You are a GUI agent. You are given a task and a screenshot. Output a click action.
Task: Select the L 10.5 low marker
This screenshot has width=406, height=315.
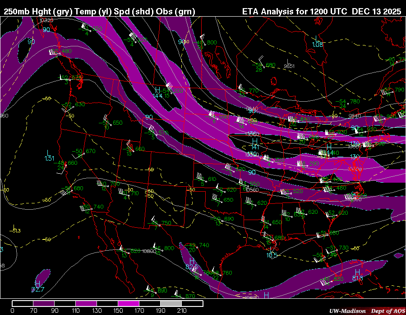272,252
